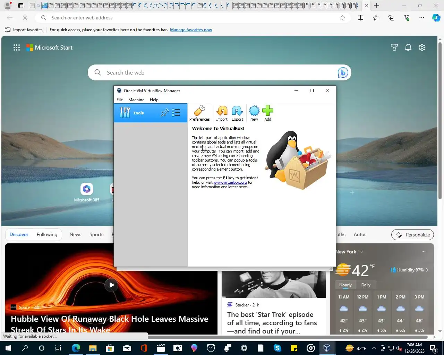Click the Export appliance icon
This screenshot has width=444, height=355.
coord(237,113)
